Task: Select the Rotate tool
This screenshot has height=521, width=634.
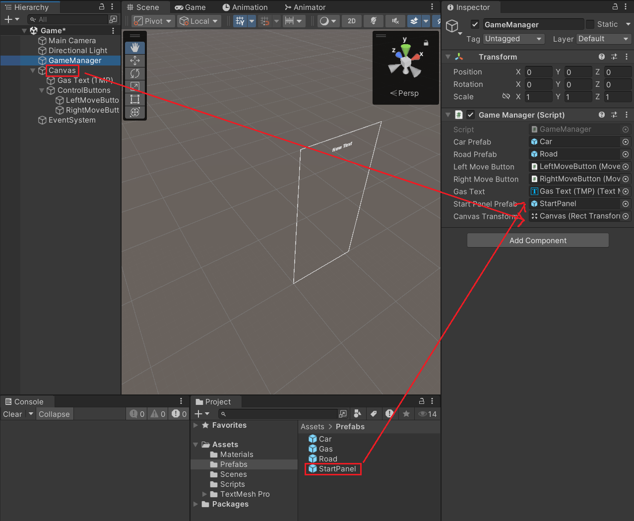Action: [135, 73]
